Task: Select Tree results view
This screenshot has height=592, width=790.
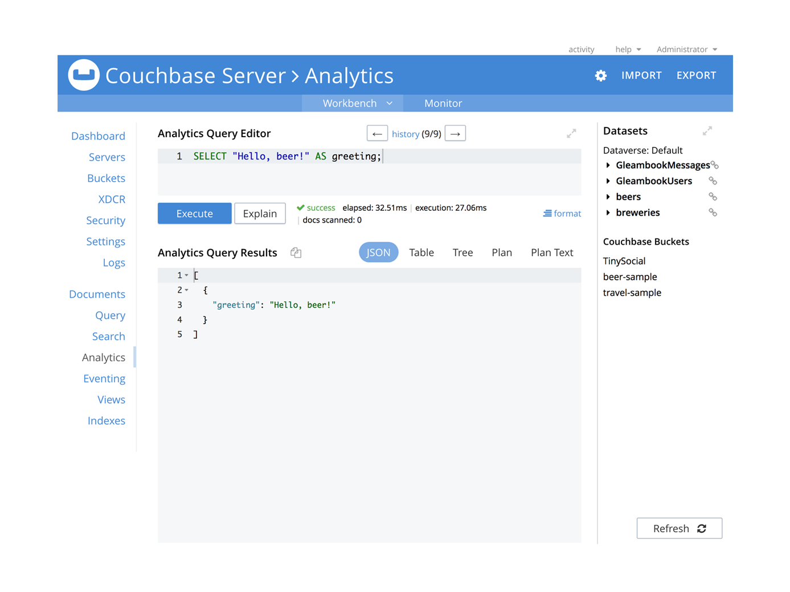Action: (462, 252)
